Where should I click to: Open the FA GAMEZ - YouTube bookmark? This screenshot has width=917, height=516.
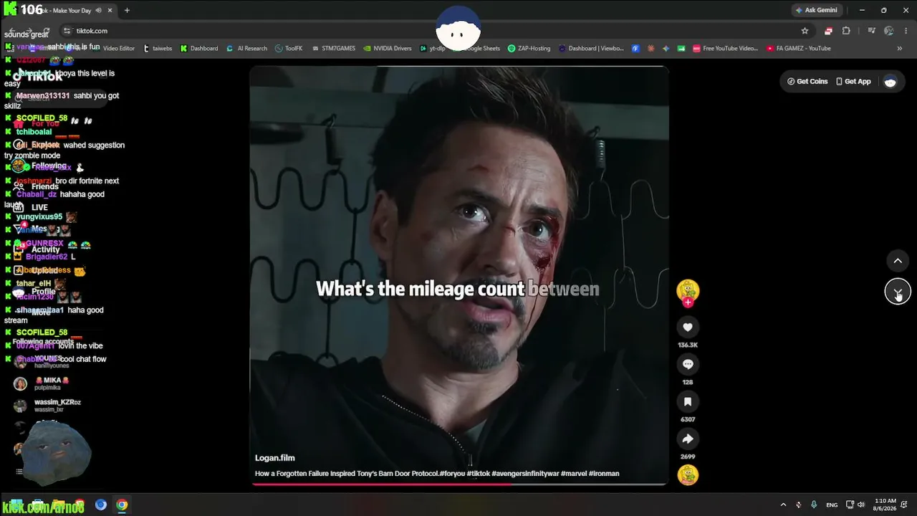click(799, 49)
